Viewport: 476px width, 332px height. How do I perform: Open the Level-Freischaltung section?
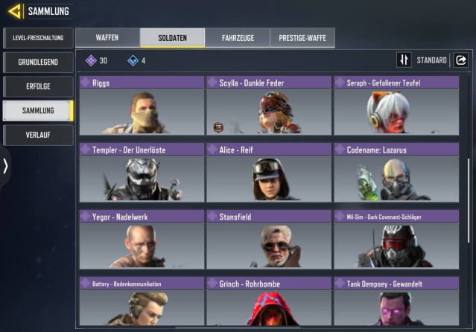[x=38, y=38]
